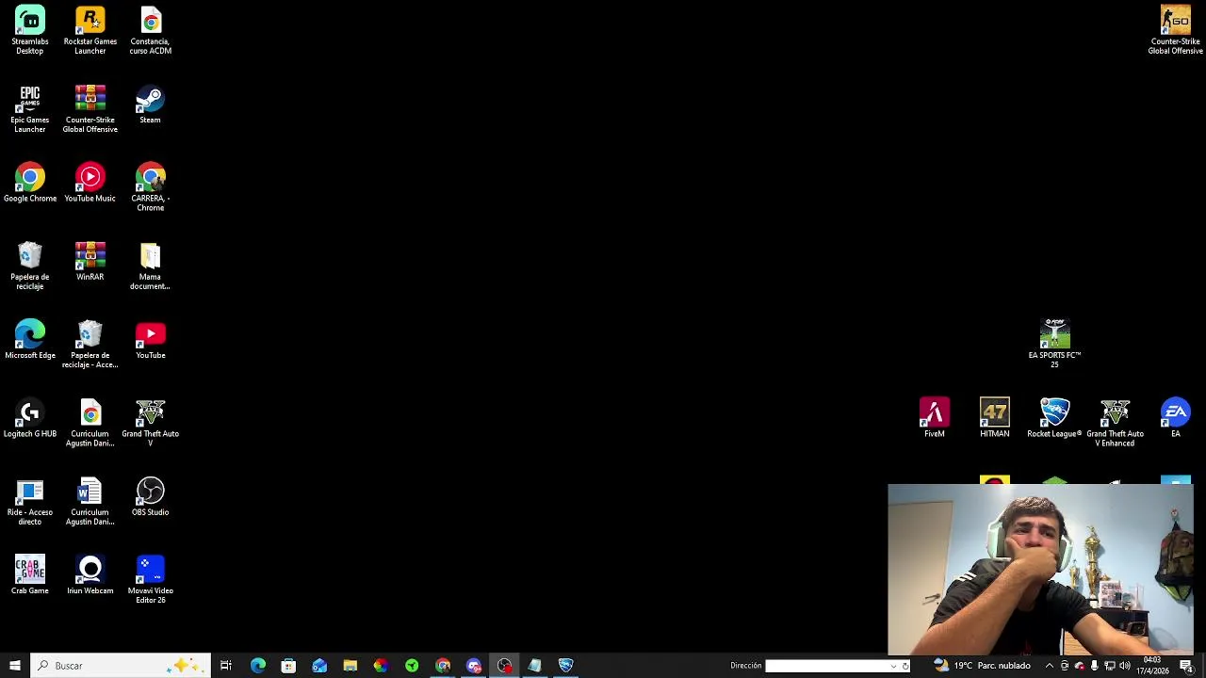
Task: Open the clock showing 04:03
Action: coord(1152,666)
